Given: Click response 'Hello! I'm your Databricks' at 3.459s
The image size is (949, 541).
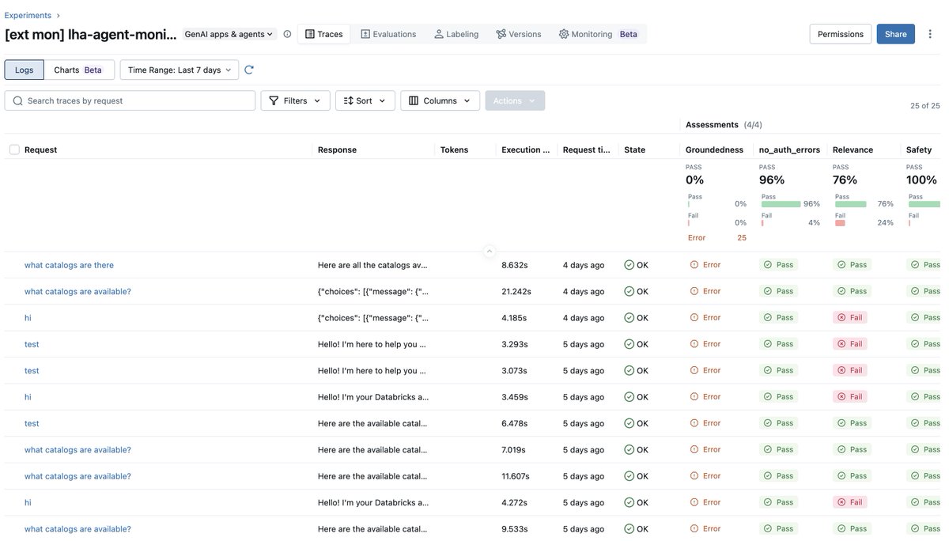Looking at the screenshot, I should (373, 397).
